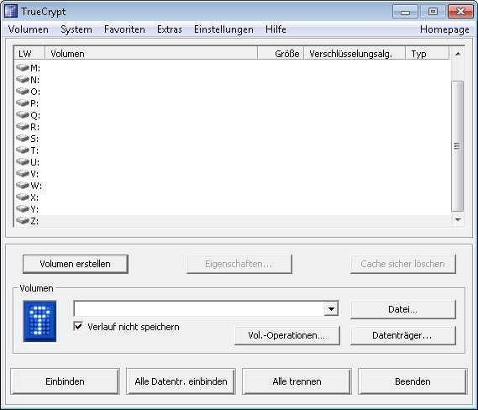Select the W: drive icon
Image resolution: width=478 pixels, height=410 pixels.
point(23,185)
